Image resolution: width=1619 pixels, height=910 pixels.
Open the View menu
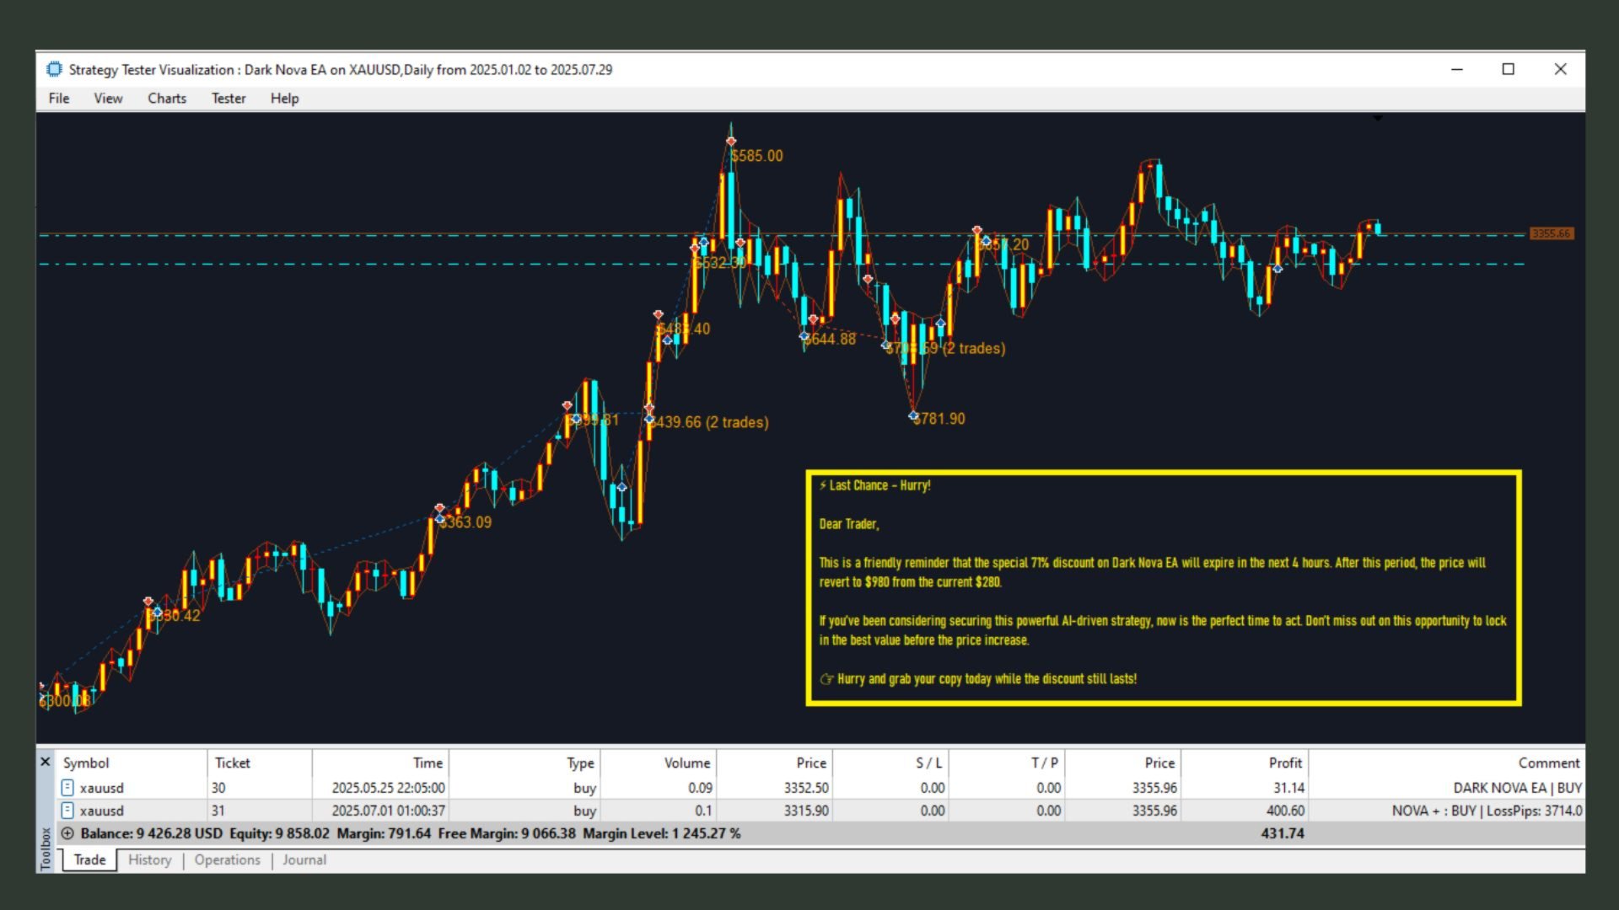click(108, 99)
